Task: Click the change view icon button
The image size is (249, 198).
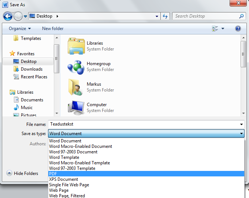Action: tap(215, 29)
